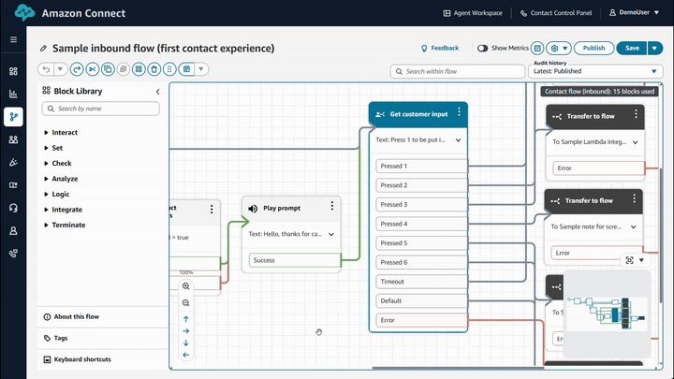
Task: Click the undo arrow in flow toolbar
Action: (45, 69)
